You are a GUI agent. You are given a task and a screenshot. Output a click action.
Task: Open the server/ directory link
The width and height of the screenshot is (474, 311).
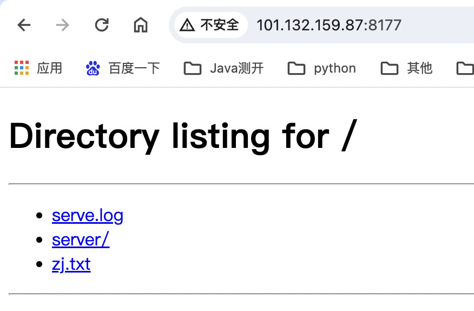81,240
